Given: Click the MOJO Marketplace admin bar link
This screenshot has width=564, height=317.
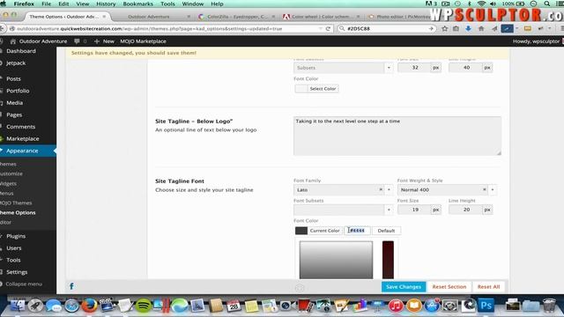Looking at the screenshot, I should pyautogui.click(x=143, y=41).
